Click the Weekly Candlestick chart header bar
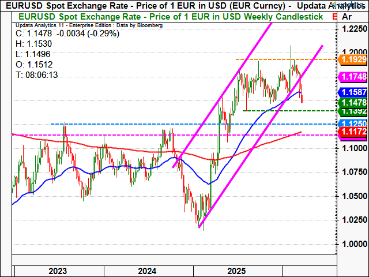This screenshot has width=369, height=277. [x=167, y=17]
